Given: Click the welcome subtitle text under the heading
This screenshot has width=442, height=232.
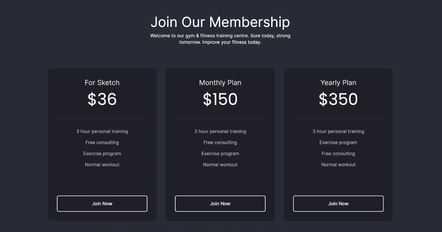Looking at the screenshot, I should click(x=220, y=39).
